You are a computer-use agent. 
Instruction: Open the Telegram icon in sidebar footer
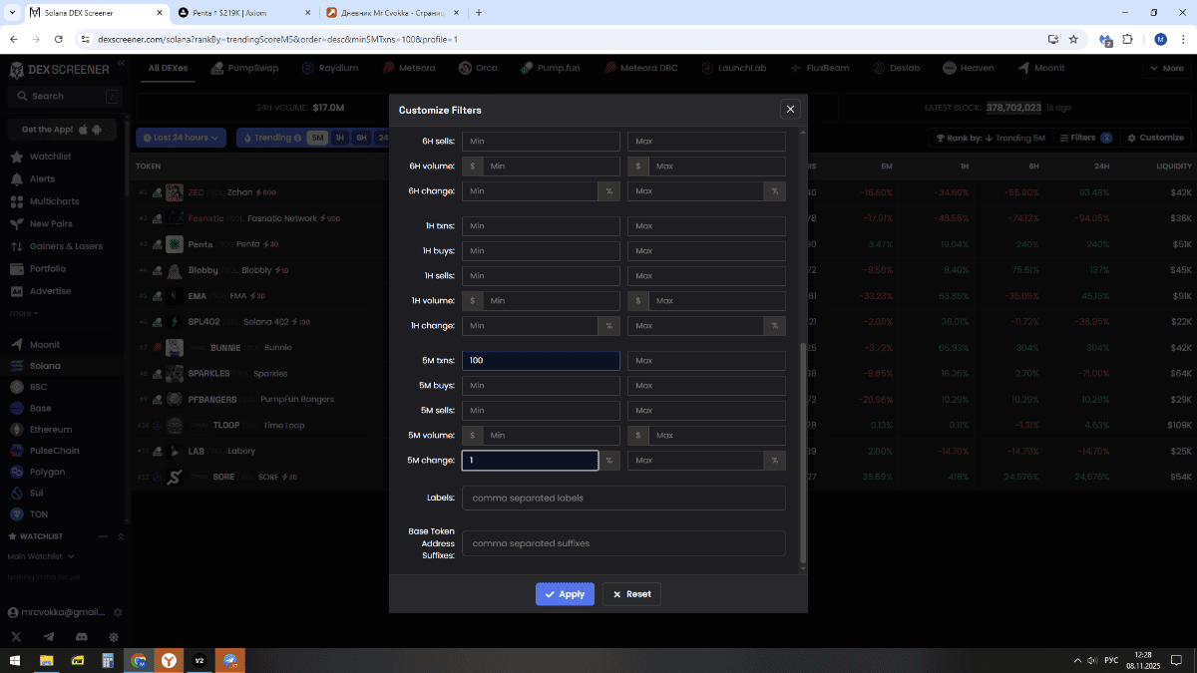point(49,636)
